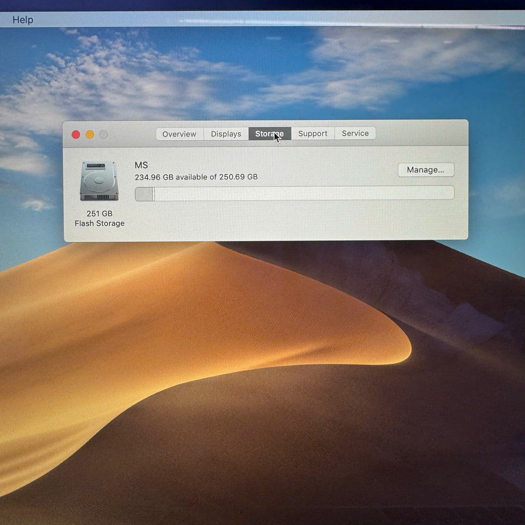Open the Help menu in the menu bar
The height and width of the screenshot is (525, 525).
pos(23,20)
